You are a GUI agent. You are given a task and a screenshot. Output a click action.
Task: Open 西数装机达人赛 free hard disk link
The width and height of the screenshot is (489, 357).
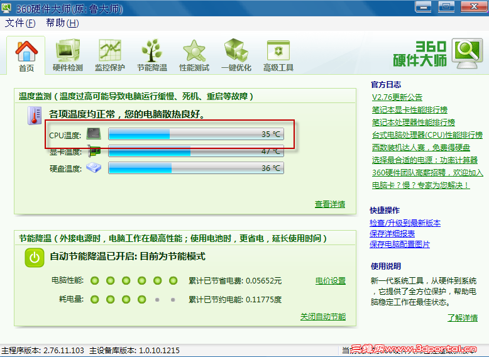(x=421, y=148)
